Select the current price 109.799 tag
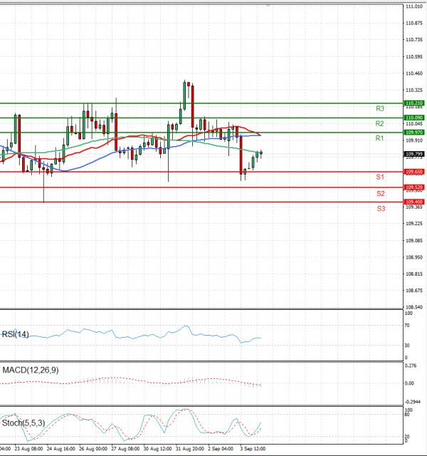The width and height of the screenshot is (427, 456). click(x=414, y=154)
